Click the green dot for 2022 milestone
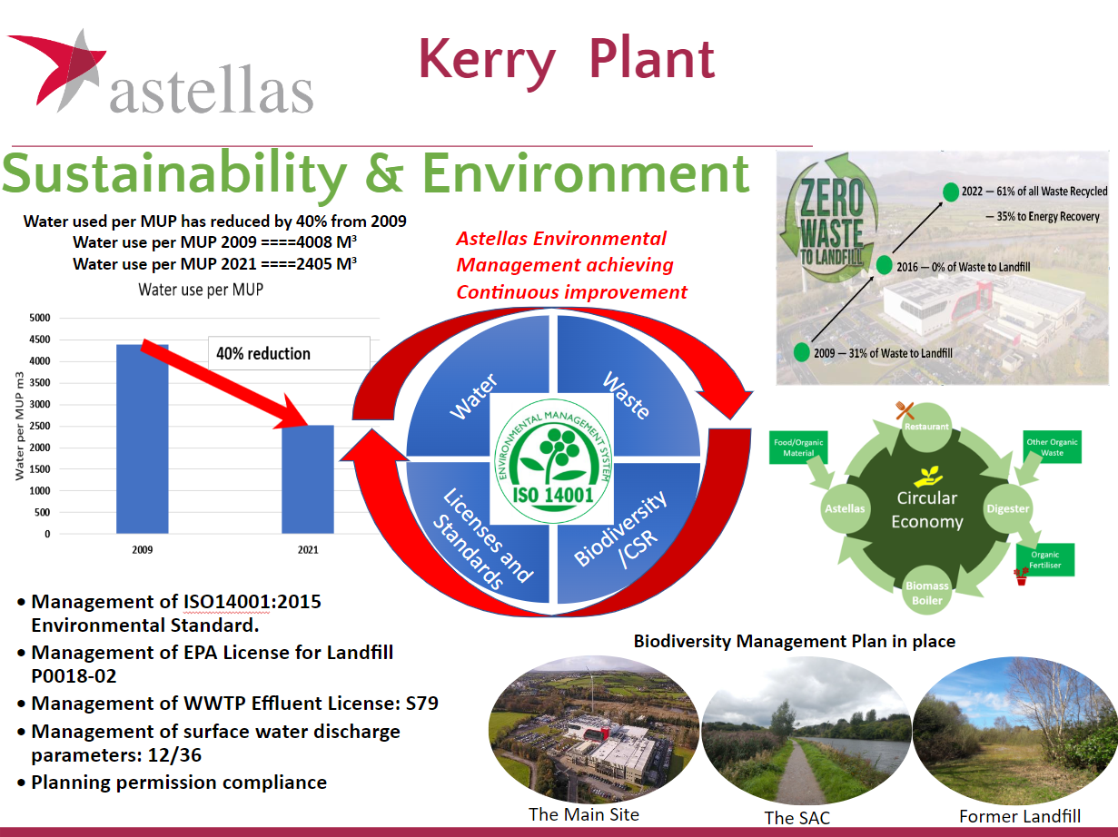Screen dimensions: 1118x837 951,192
